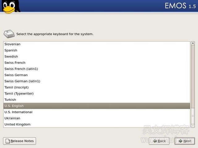Viewport: 198px width, 148px height.
Task: Choose Spanish from the keyboard list
Action: 11,50
